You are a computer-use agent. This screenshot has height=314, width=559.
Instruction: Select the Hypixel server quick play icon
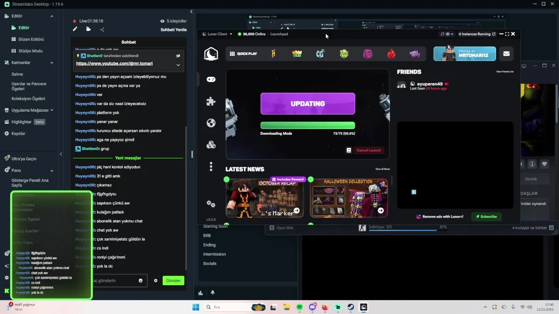point(273,54)
